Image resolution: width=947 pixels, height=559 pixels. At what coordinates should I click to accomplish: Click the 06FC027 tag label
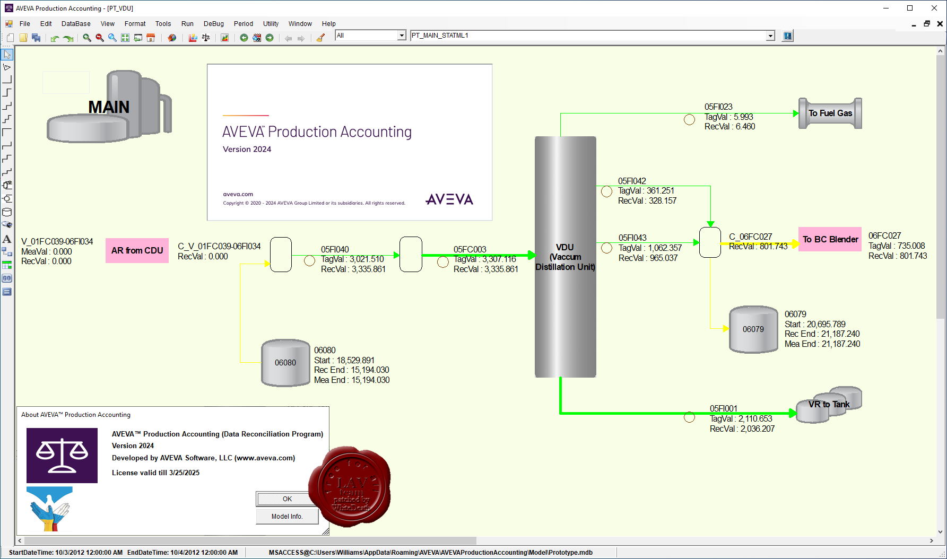click(x=884, y=235)
